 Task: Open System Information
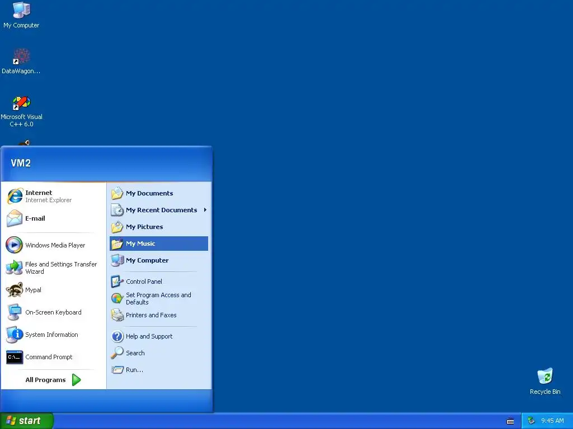click(x=53, y=335)
